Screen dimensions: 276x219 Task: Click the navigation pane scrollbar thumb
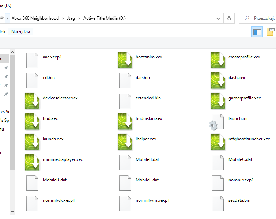tap(12, 113)
